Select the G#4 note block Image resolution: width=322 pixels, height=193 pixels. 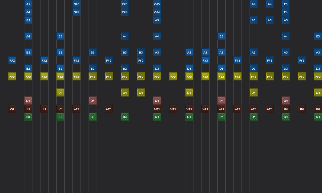coord(76,12)
